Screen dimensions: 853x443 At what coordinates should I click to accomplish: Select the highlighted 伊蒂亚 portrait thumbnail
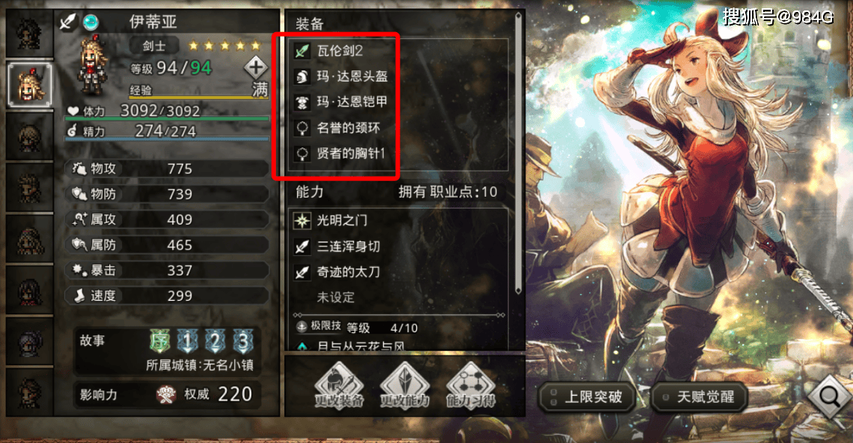(x=31, y=85)
